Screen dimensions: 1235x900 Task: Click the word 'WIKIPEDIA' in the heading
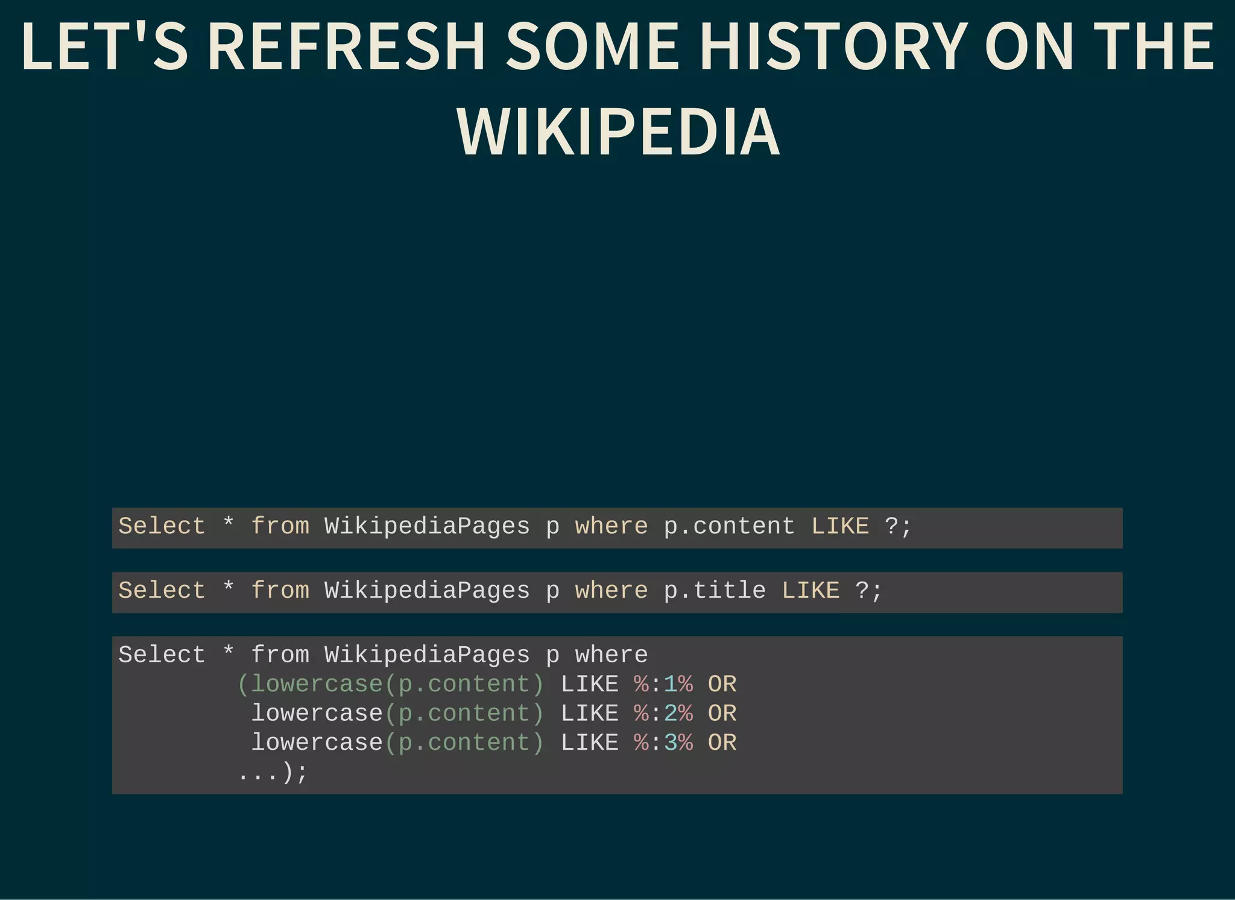[x=618, y=132]
